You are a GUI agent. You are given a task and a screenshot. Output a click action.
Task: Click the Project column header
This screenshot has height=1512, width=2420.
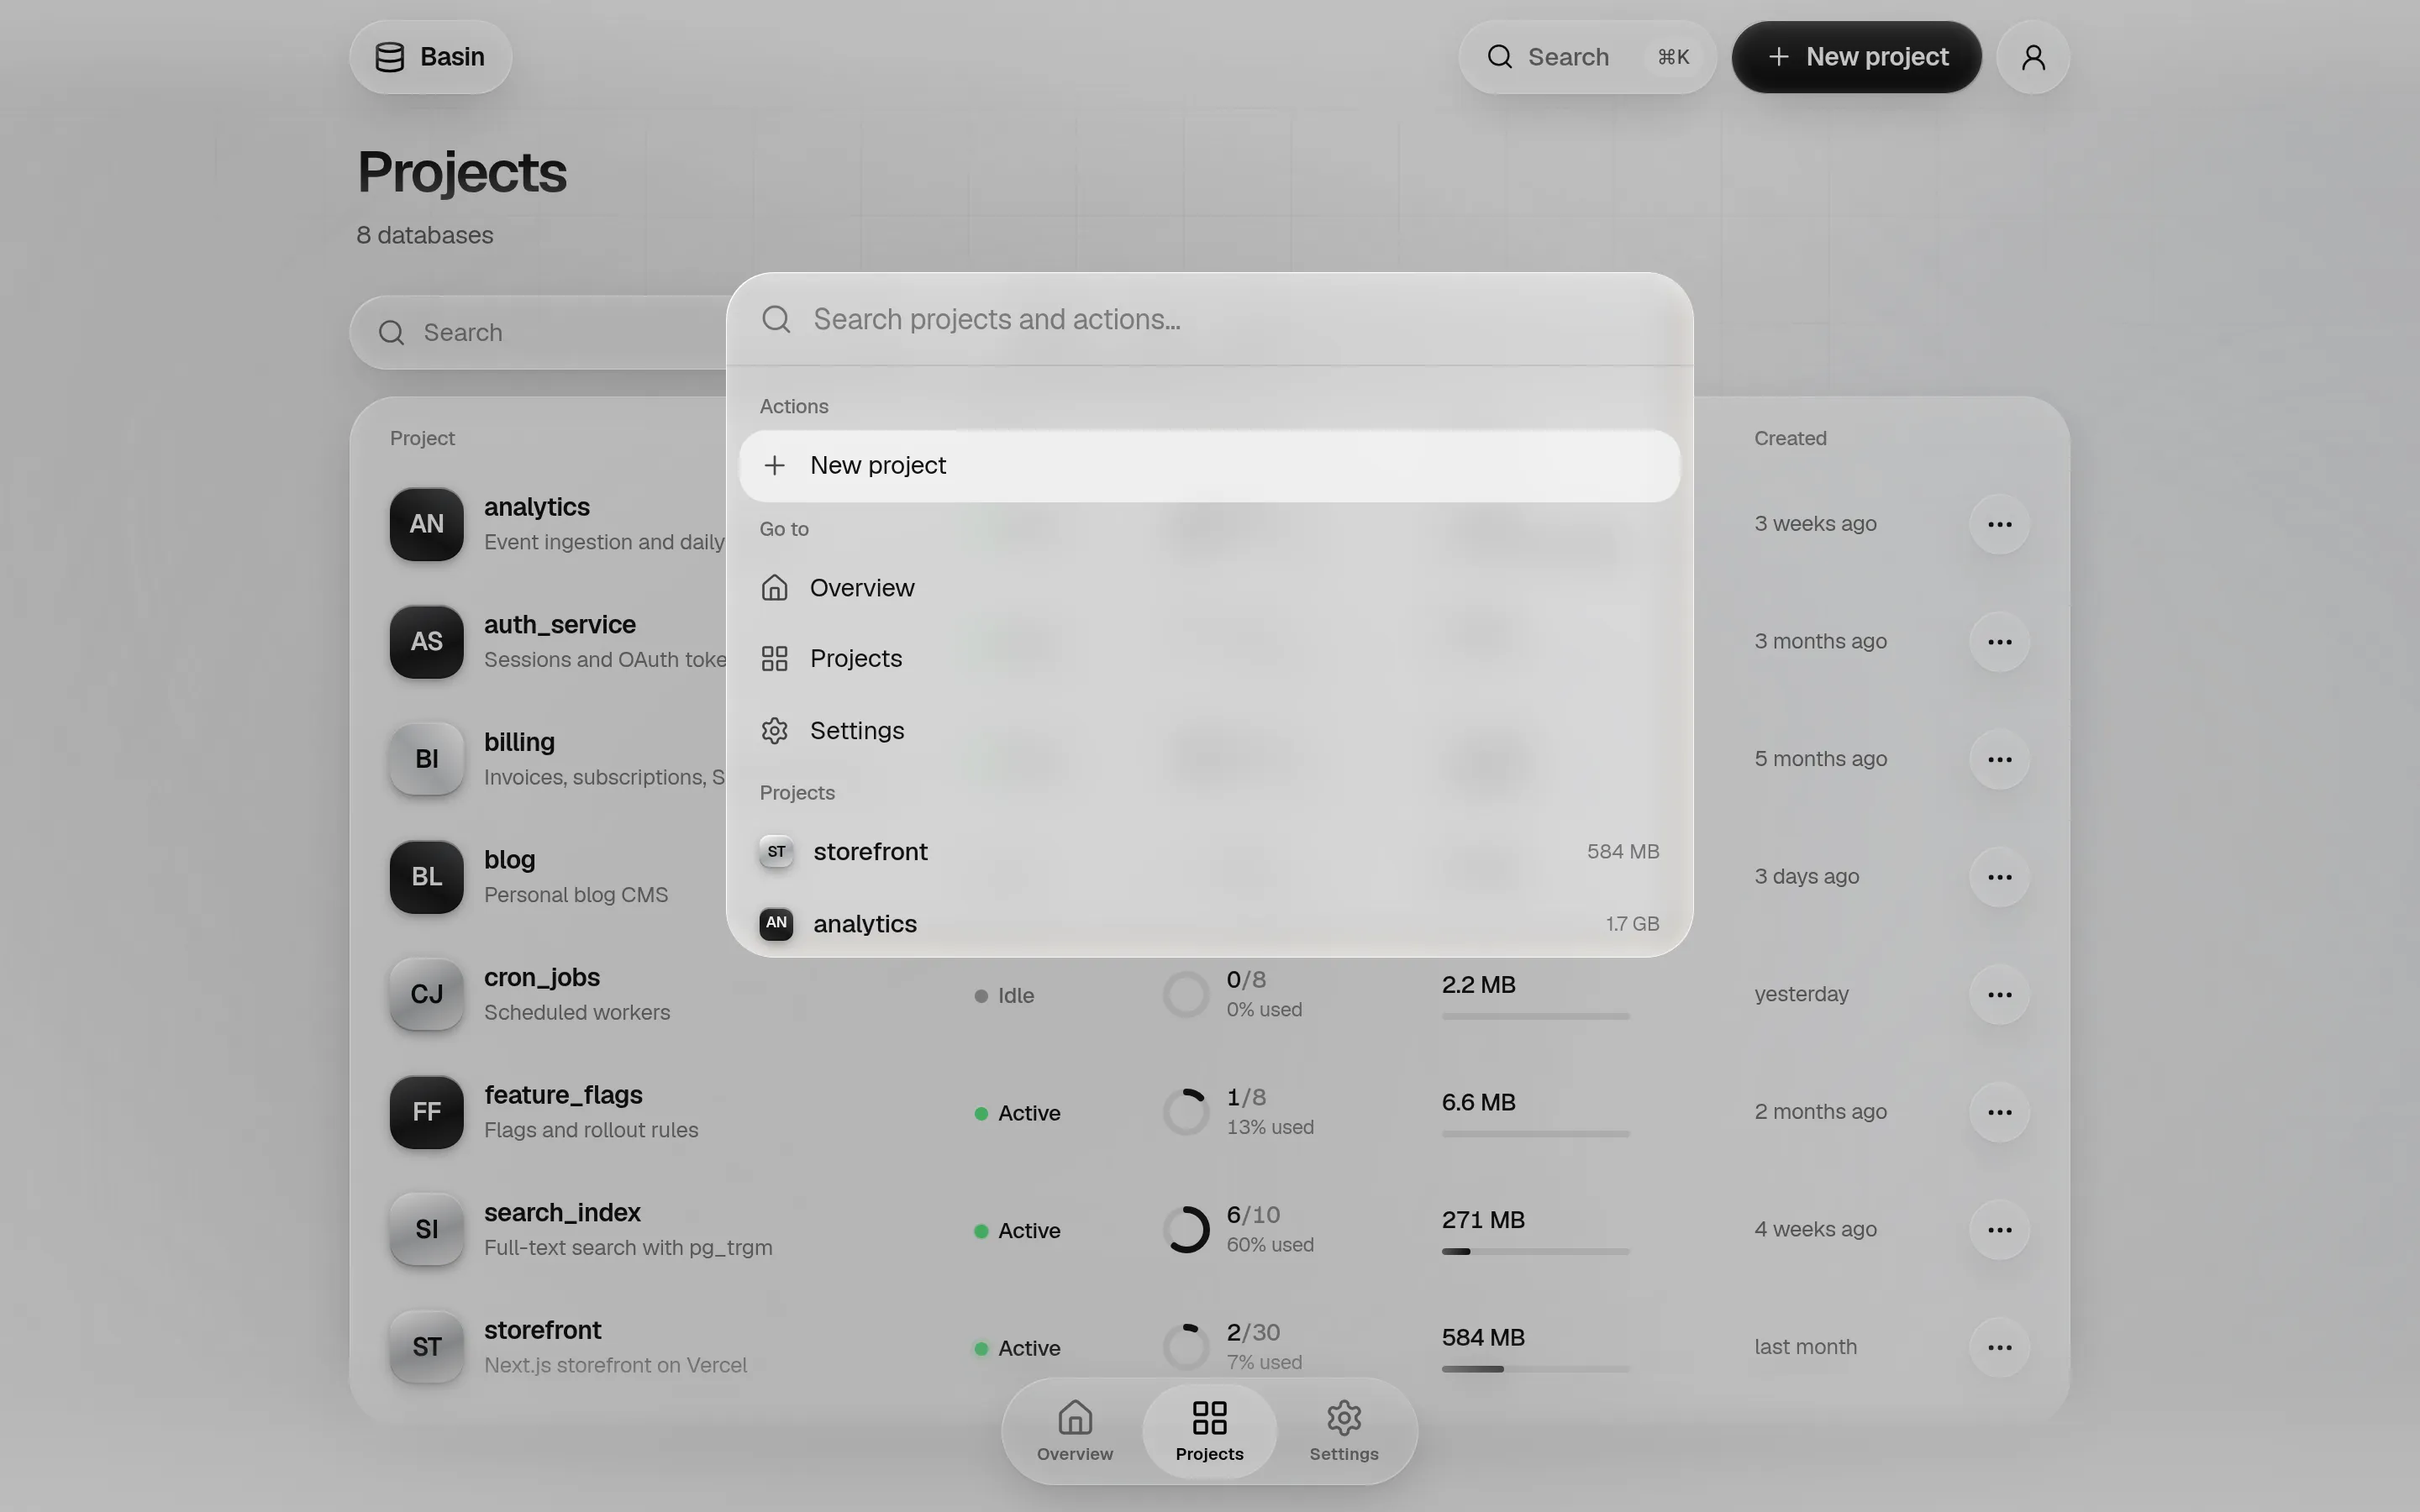(422, 439)
